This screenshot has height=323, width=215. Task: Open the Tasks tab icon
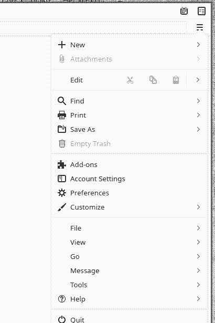point(201,11)
